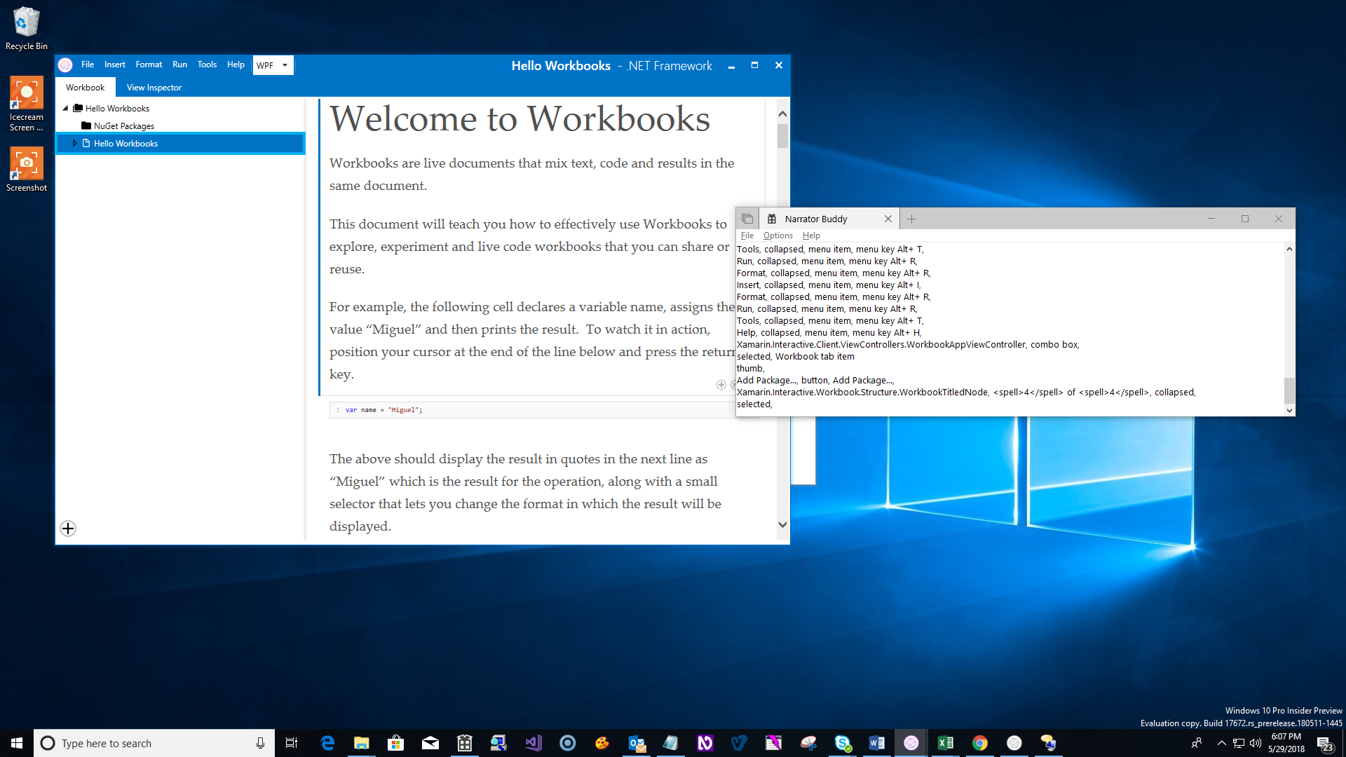The width and height of the screenshot is (1346, 757).
Task: Click the Windows search box
Action: click(154, 743)
